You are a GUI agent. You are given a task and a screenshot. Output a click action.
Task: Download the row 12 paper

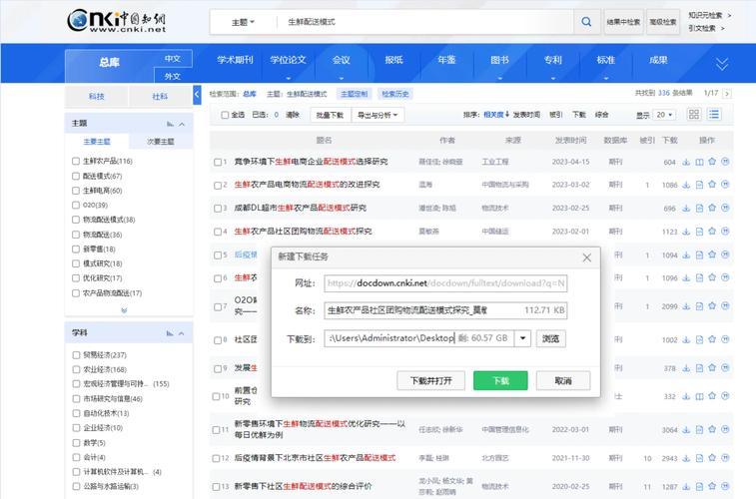pyautogui.click(x=686, y=458)
